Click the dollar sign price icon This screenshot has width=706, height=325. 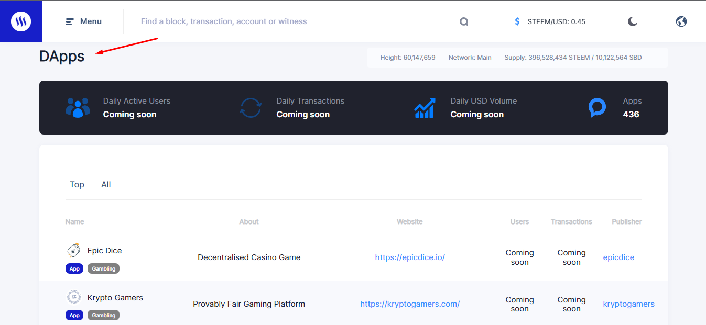tap(517, 21)
